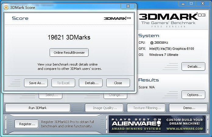Open System Details... in the main window

click(x=193, y=67)
